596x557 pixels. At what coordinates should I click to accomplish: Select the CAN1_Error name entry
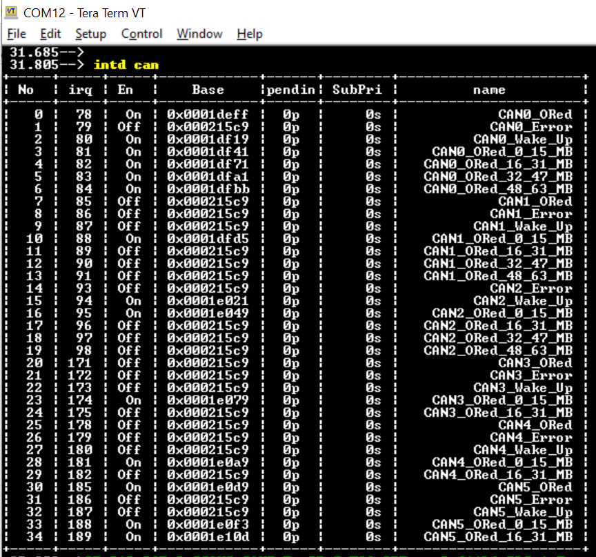pyautogui.click(x=531, y=214)
